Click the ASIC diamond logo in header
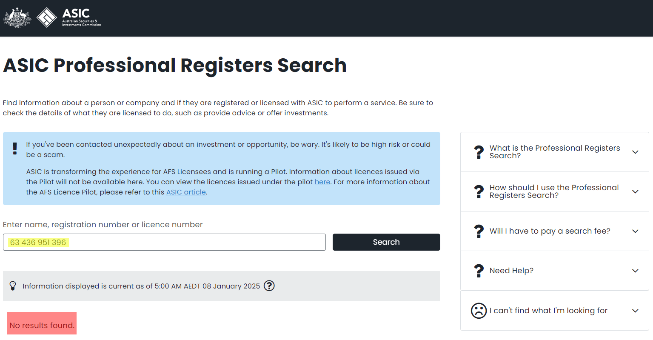Image resolution: width=653 pixels, height=340 pixels. [x=47, y=18]
